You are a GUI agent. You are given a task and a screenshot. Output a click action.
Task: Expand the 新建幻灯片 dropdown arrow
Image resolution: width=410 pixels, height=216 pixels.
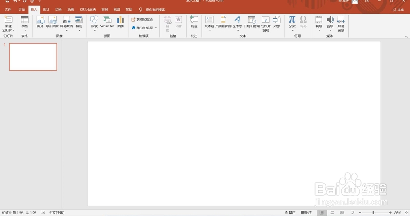coord(14,31)
